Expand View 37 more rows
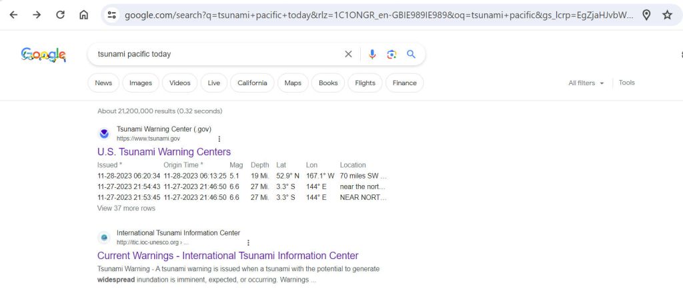683x295 pixels. pyautogui.click(x=126, y=208)
